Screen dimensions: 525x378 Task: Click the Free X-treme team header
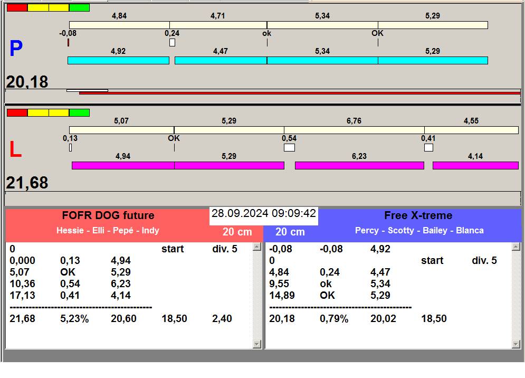[x=418, y=215]
